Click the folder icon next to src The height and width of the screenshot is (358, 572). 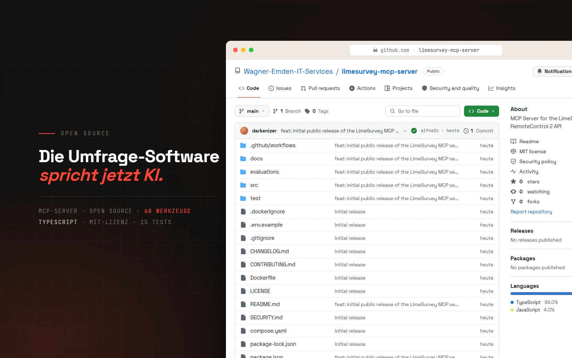[243, 185]
